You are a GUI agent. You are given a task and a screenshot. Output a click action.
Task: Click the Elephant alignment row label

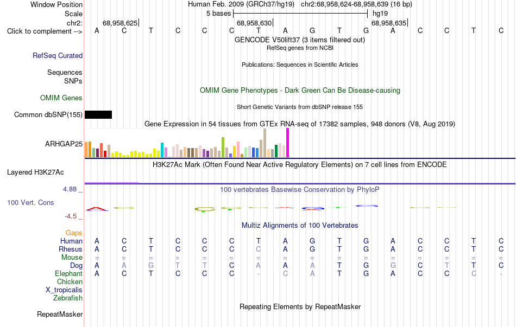tap(68, 274)
